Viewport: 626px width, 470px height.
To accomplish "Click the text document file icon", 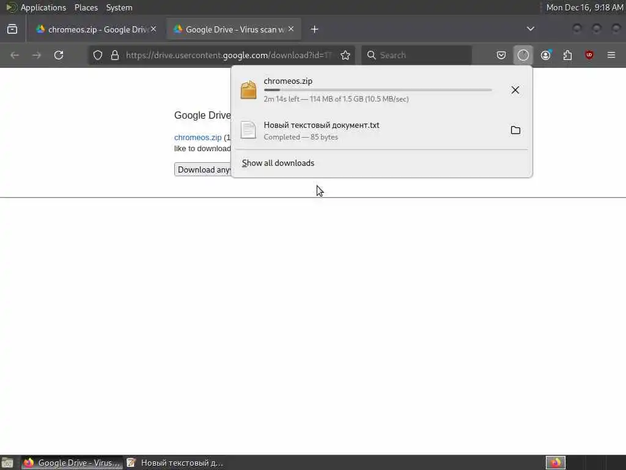I will (x=248, y=130).
